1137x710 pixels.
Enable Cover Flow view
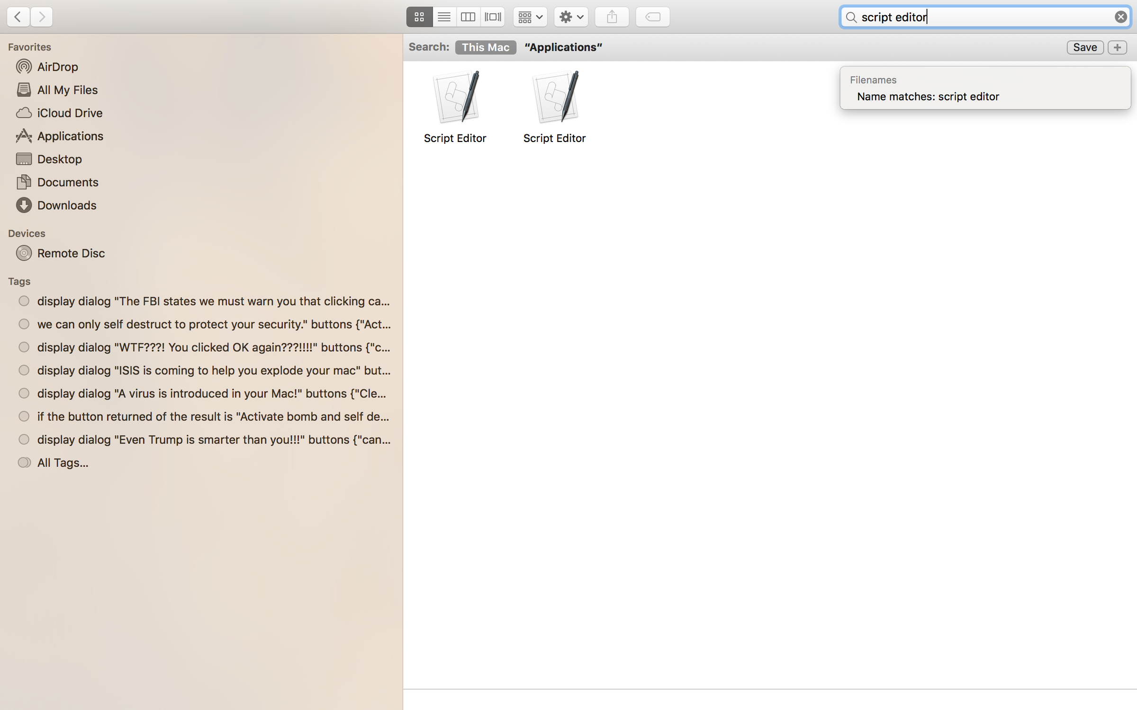(x=493, y=17)
